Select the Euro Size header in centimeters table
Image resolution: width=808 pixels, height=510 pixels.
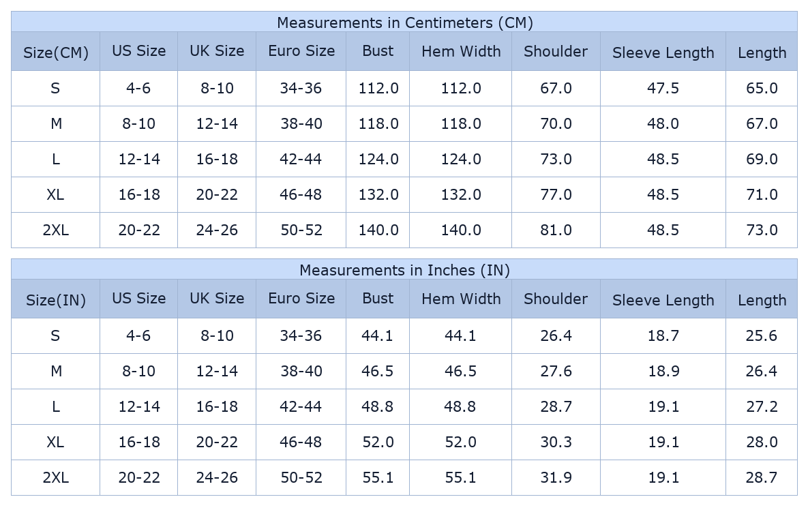coord(301,51)
